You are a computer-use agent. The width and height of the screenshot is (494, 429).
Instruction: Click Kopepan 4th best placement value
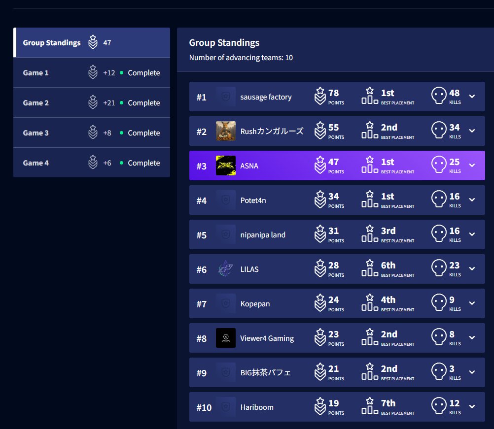(388, 300)
